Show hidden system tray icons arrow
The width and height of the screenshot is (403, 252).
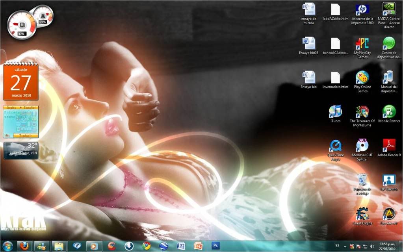[x=345, y=246]
